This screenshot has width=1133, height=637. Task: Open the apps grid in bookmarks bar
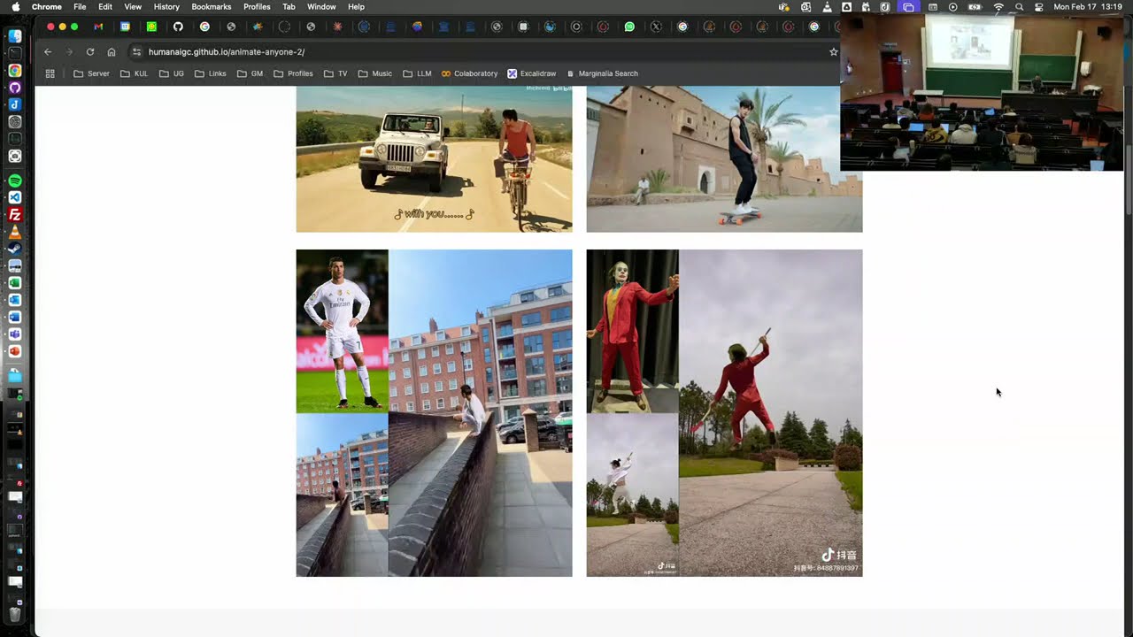(x=50, y=73)
